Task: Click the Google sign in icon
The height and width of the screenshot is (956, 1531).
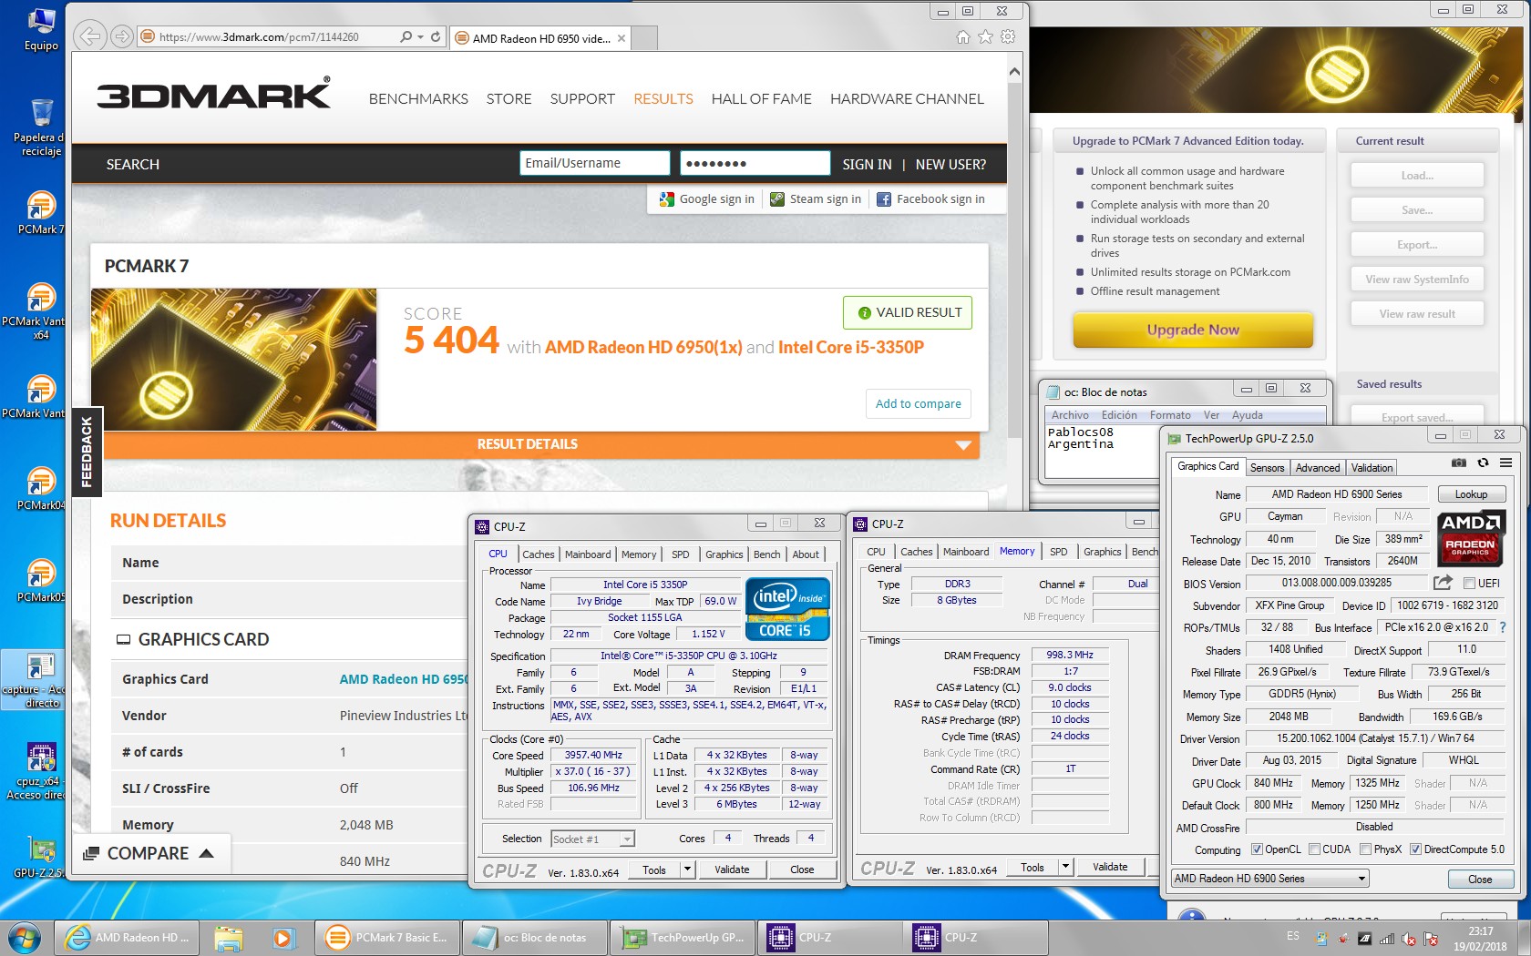Action: click(x=667, y=199)
